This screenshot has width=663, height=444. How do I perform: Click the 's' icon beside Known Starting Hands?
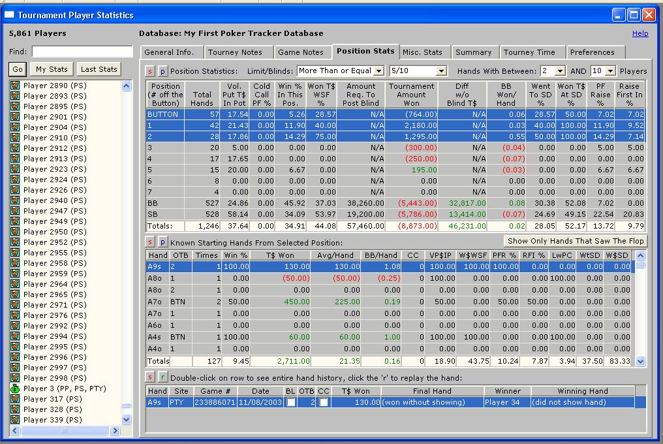pos(150,241)
